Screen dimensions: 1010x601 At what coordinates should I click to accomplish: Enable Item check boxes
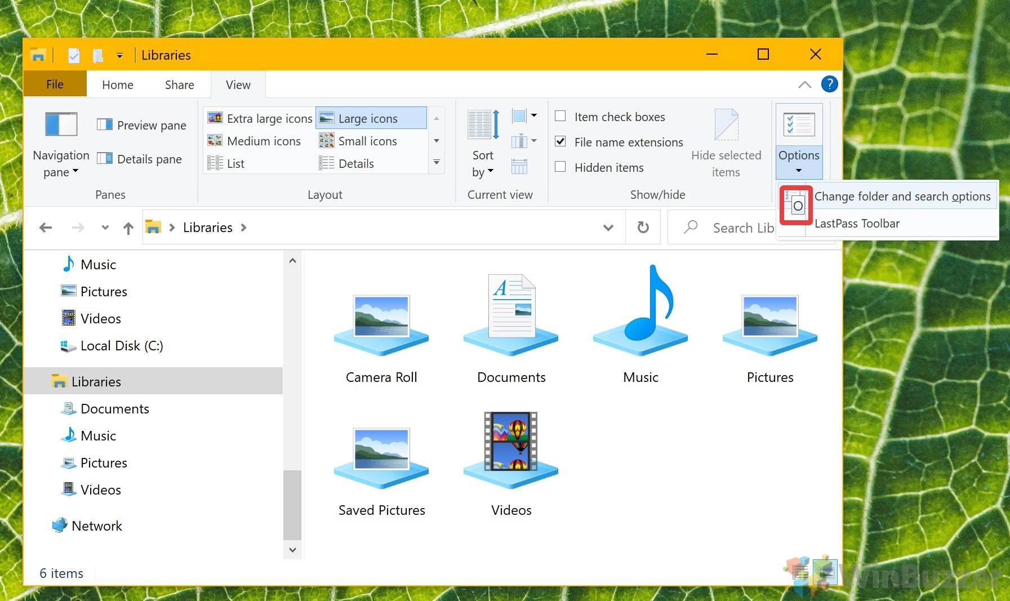(560, 117)
